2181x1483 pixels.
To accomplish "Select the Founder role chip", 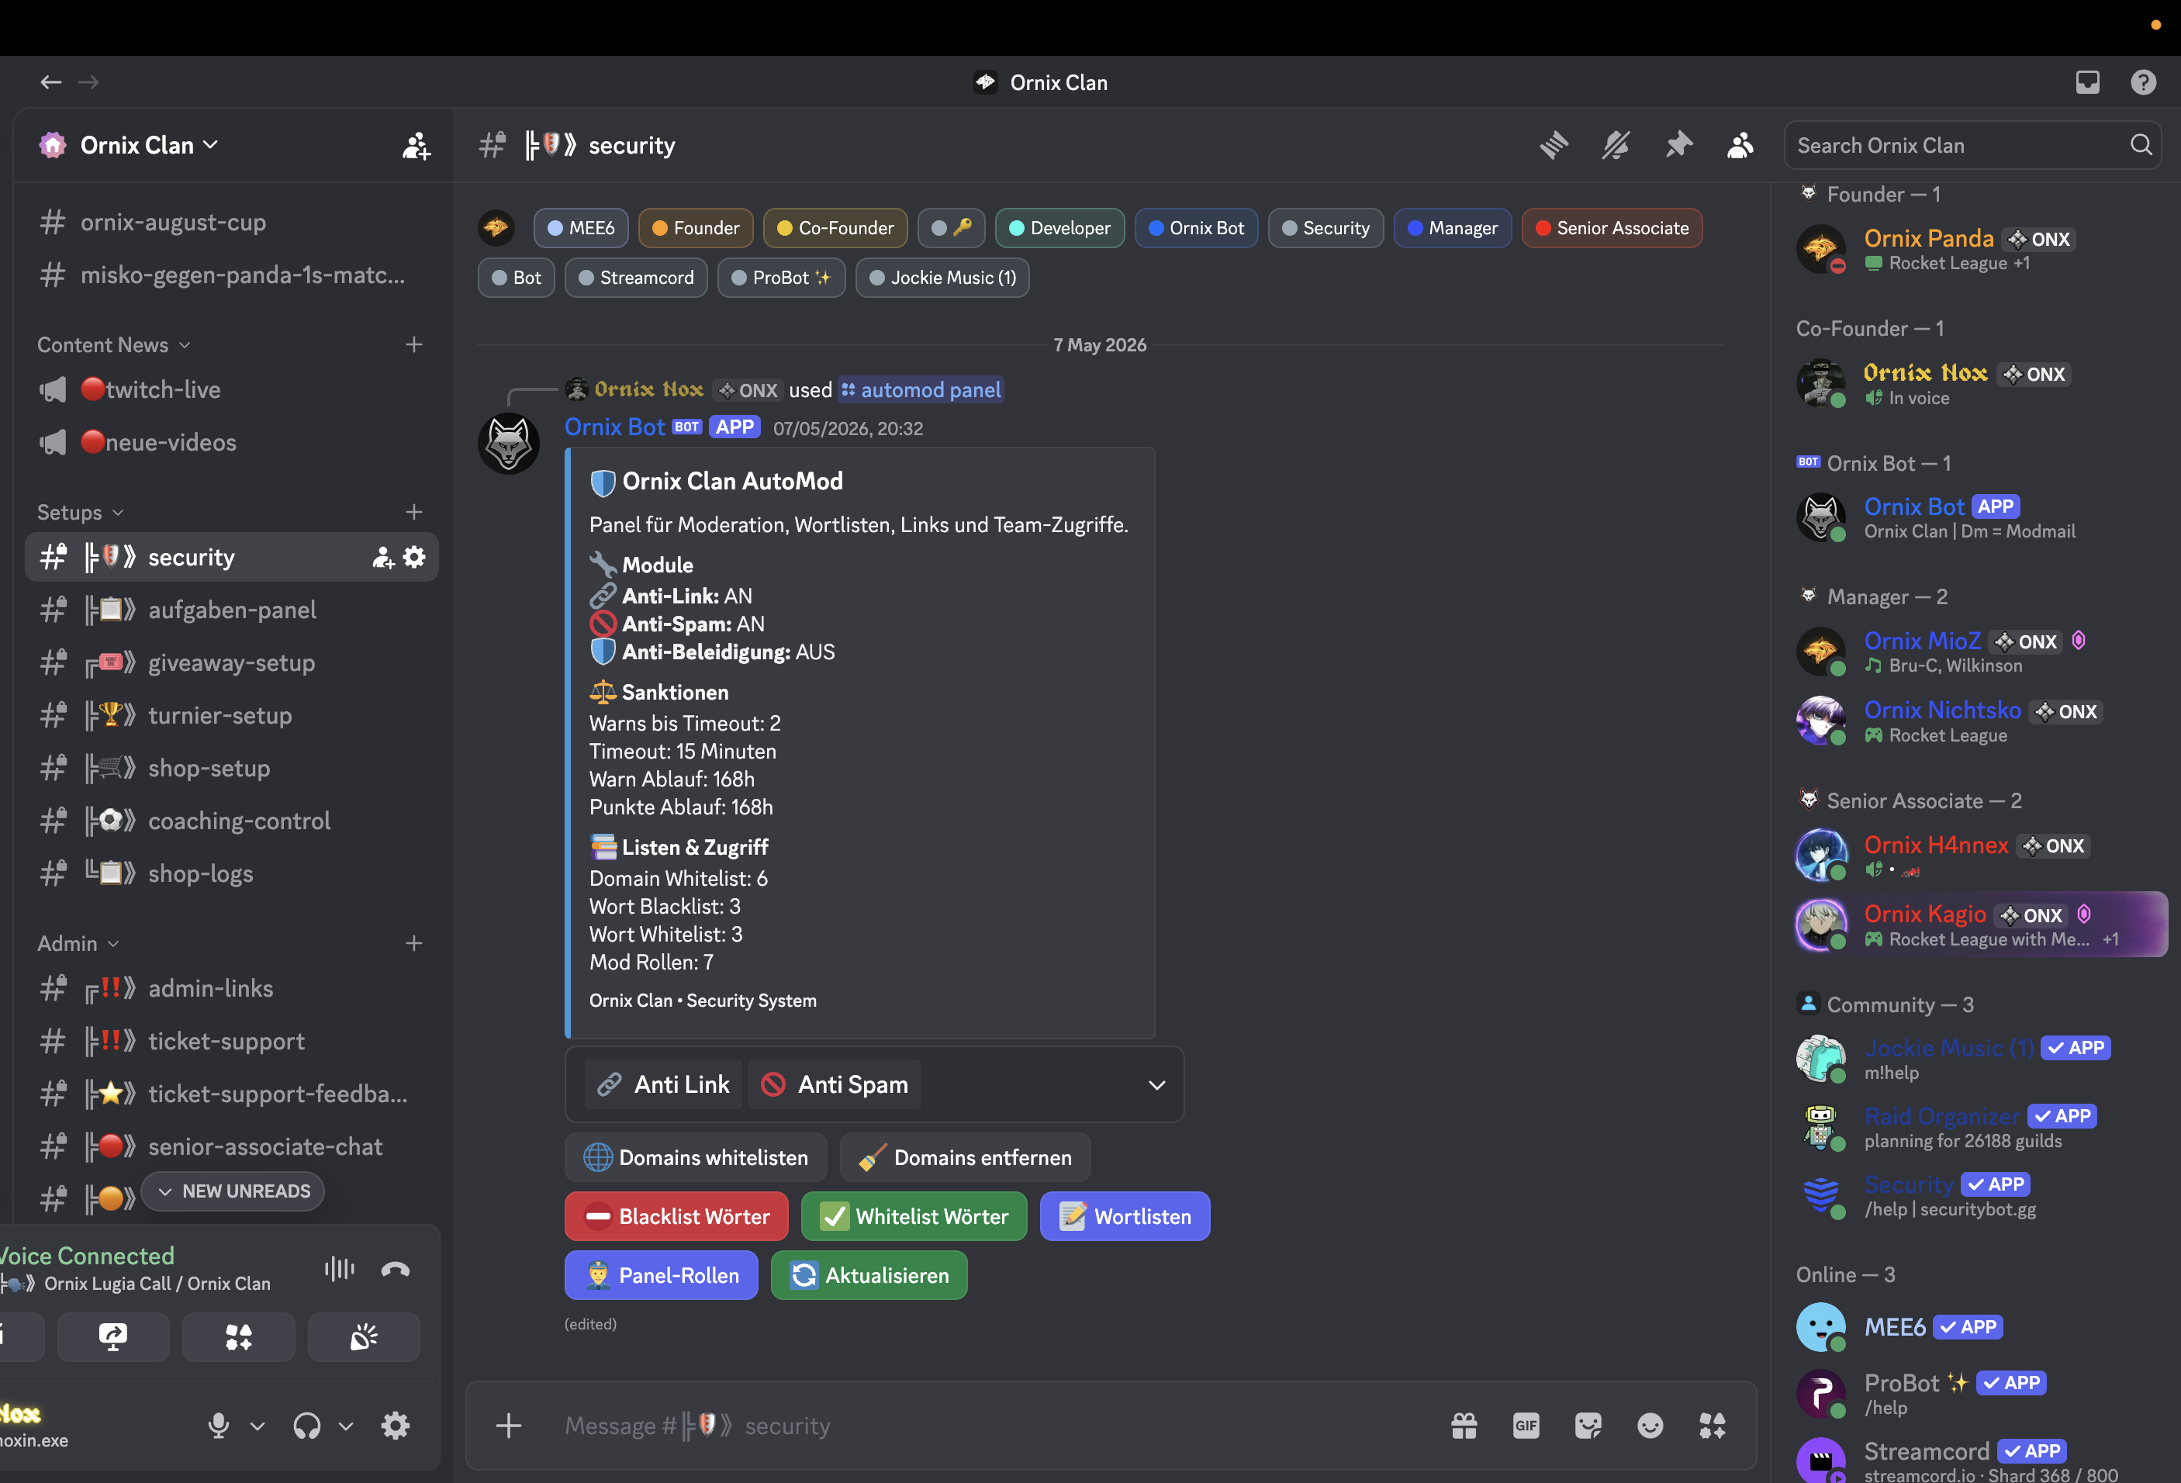I will 696,228.
